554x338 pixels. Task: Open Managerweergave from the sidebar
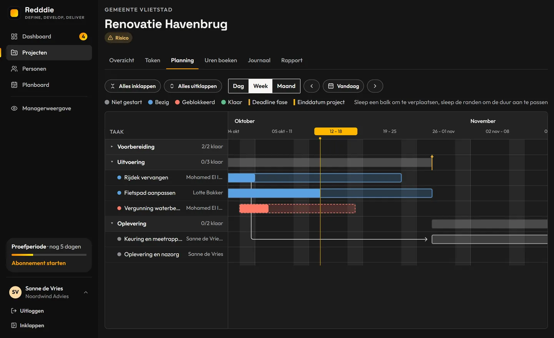click(x=49, y=108)
